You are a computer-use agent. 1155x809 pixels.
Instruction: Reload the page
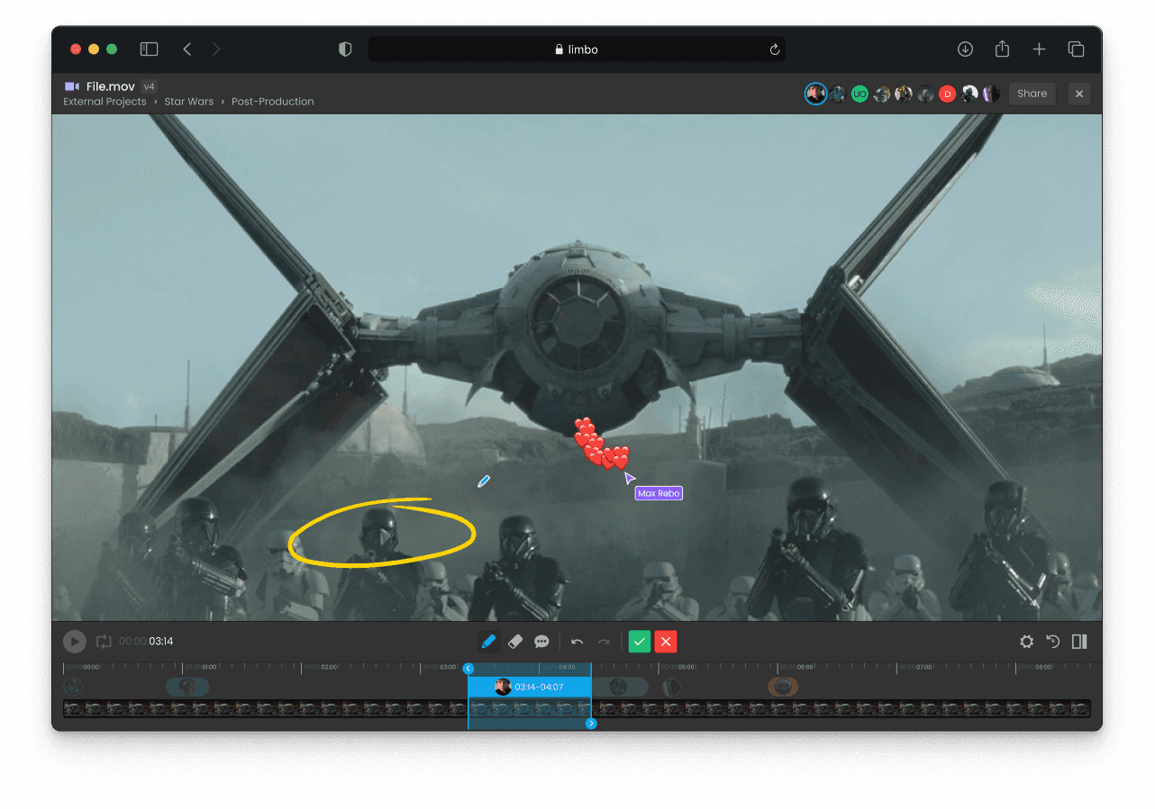point(774,49)
